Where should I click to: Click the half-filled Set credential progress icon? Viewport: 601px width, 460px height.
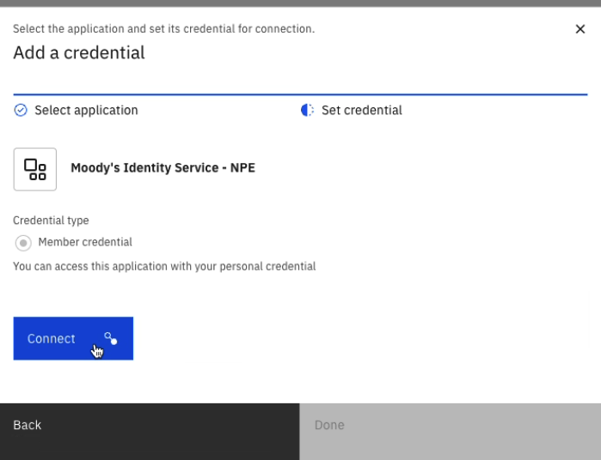tap(307, 110)
